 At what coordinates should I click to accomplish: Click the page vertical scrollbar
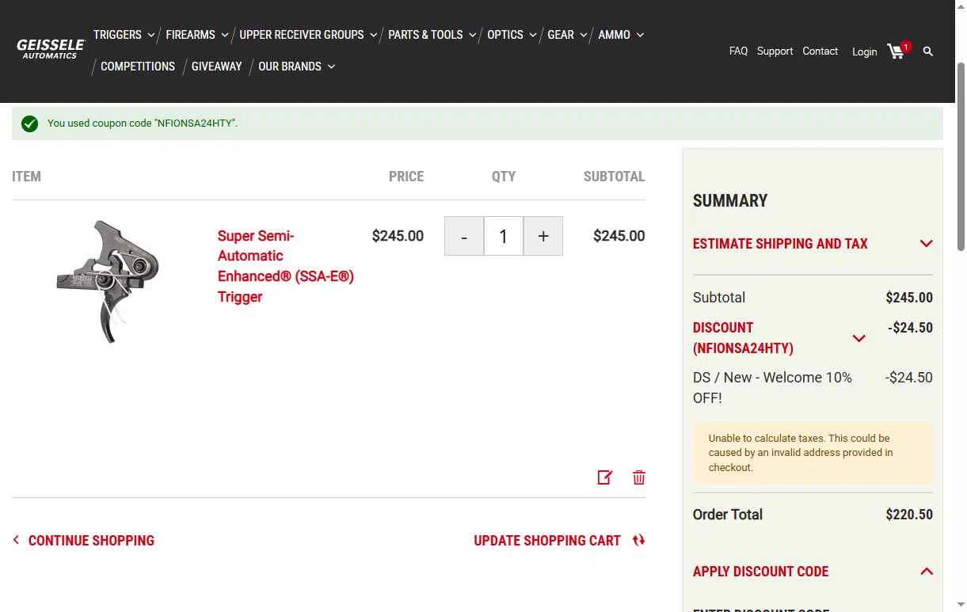tap(961, 158)
